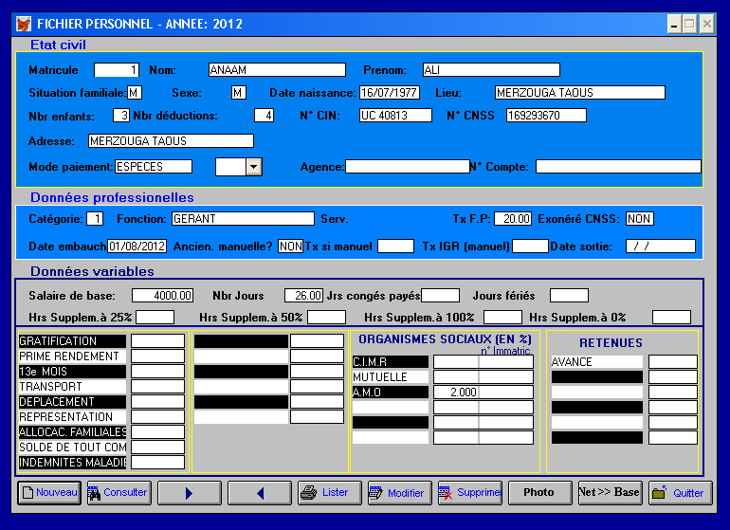The height and width of the screenshot is (530, 730).
Task: Click the Matricule field
Action: tap(117, 70)
